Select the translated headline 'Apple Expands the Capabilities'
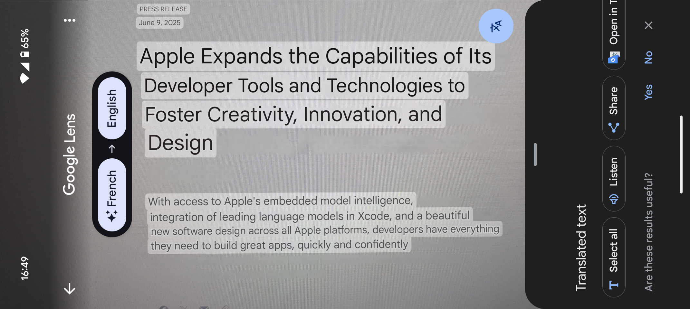This screenshot has width=690, height=309. (x=315, y=56)
